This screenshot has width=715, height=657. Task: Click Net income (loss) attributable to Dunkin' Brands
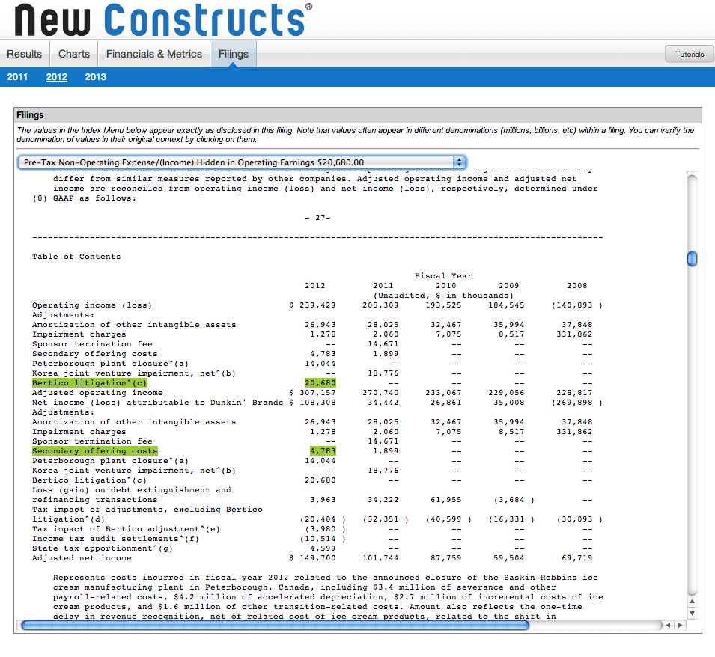pyautogui.click(x=157, y=403)
